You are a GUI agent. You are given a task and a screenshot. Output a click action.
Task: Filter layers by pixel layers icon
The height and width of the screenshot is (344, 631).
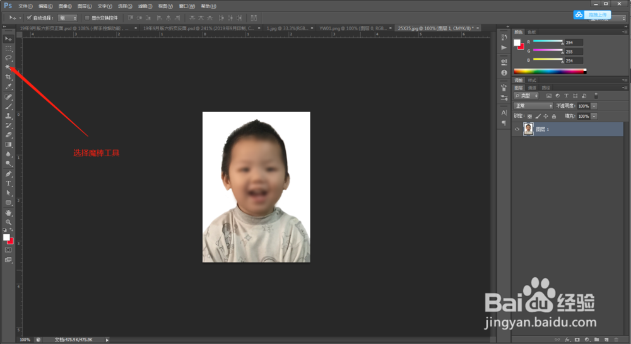[x=548, y=96]
